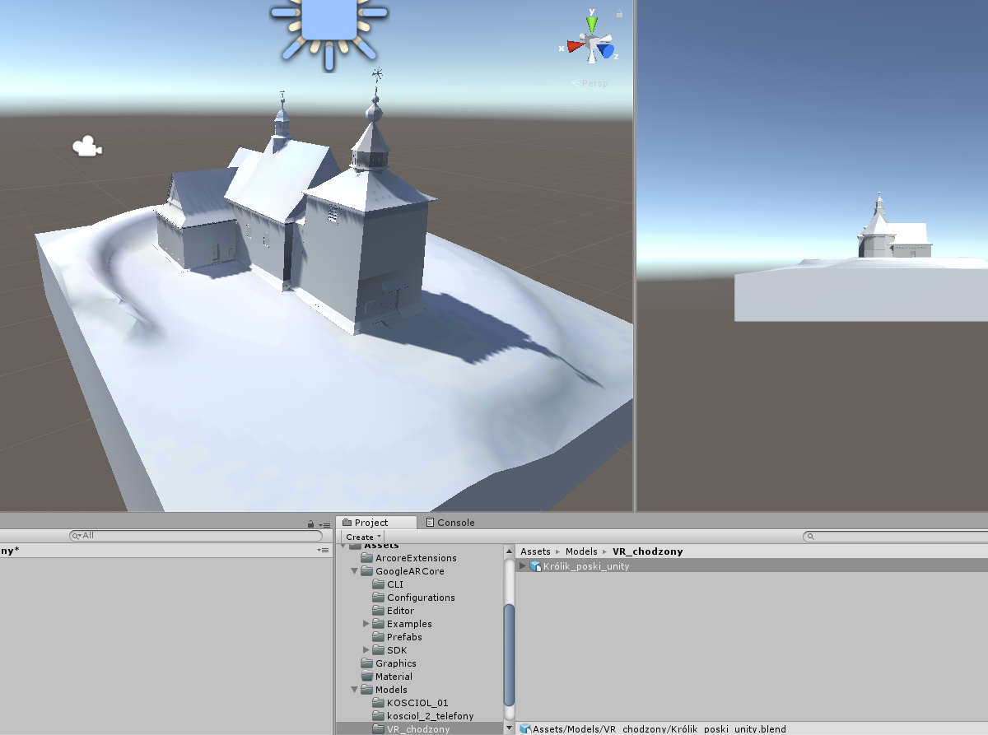Open the Create dropdown in Project panel
Screen dimensions: 988x735
(x=363, y=537)
